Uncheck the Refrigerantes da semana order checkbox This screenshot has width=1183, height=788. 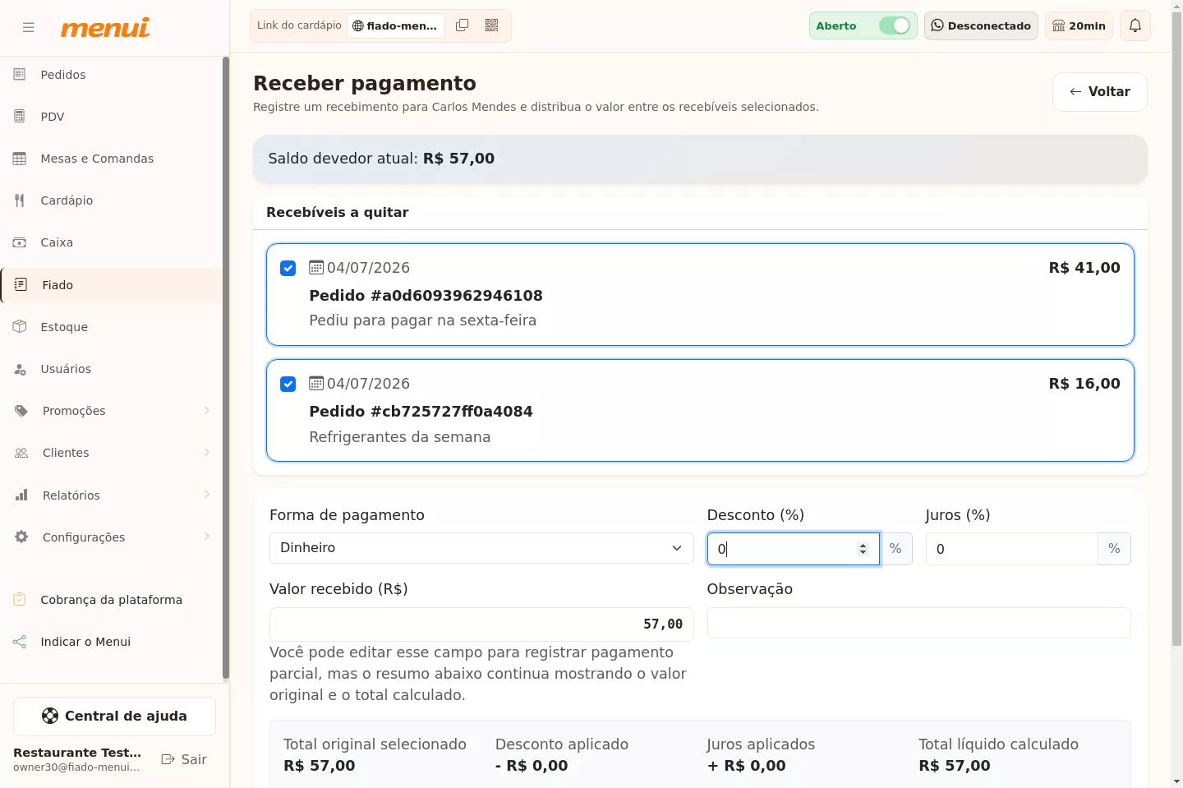288,385
